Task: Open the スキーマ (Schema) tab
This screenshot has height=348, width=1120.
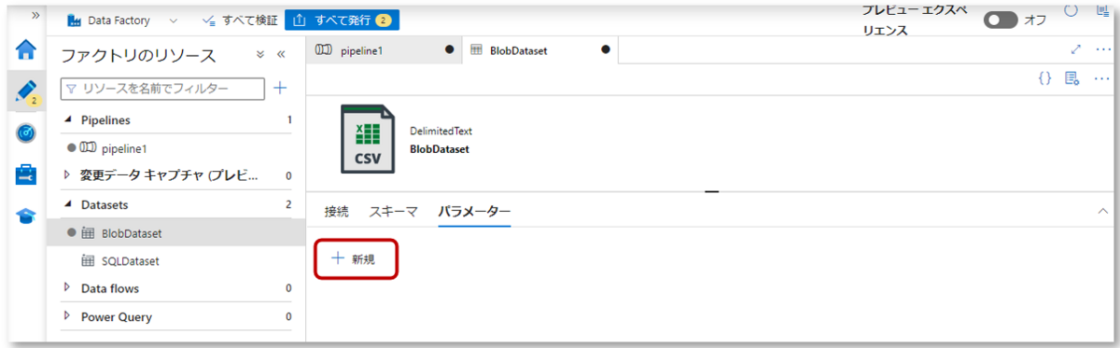Action: 393,211
